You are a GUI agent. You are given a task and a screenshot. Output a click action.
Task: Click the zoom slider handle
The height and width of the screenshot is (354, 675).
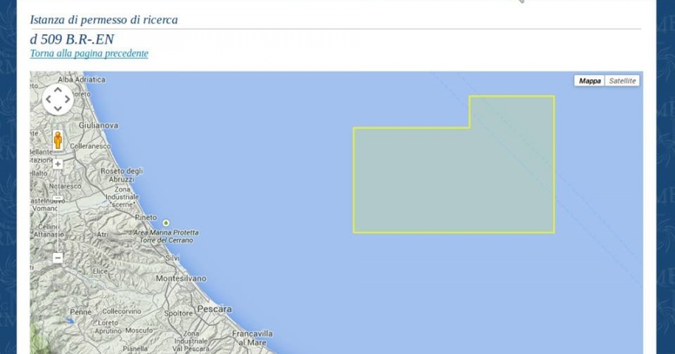pos(58,198)
